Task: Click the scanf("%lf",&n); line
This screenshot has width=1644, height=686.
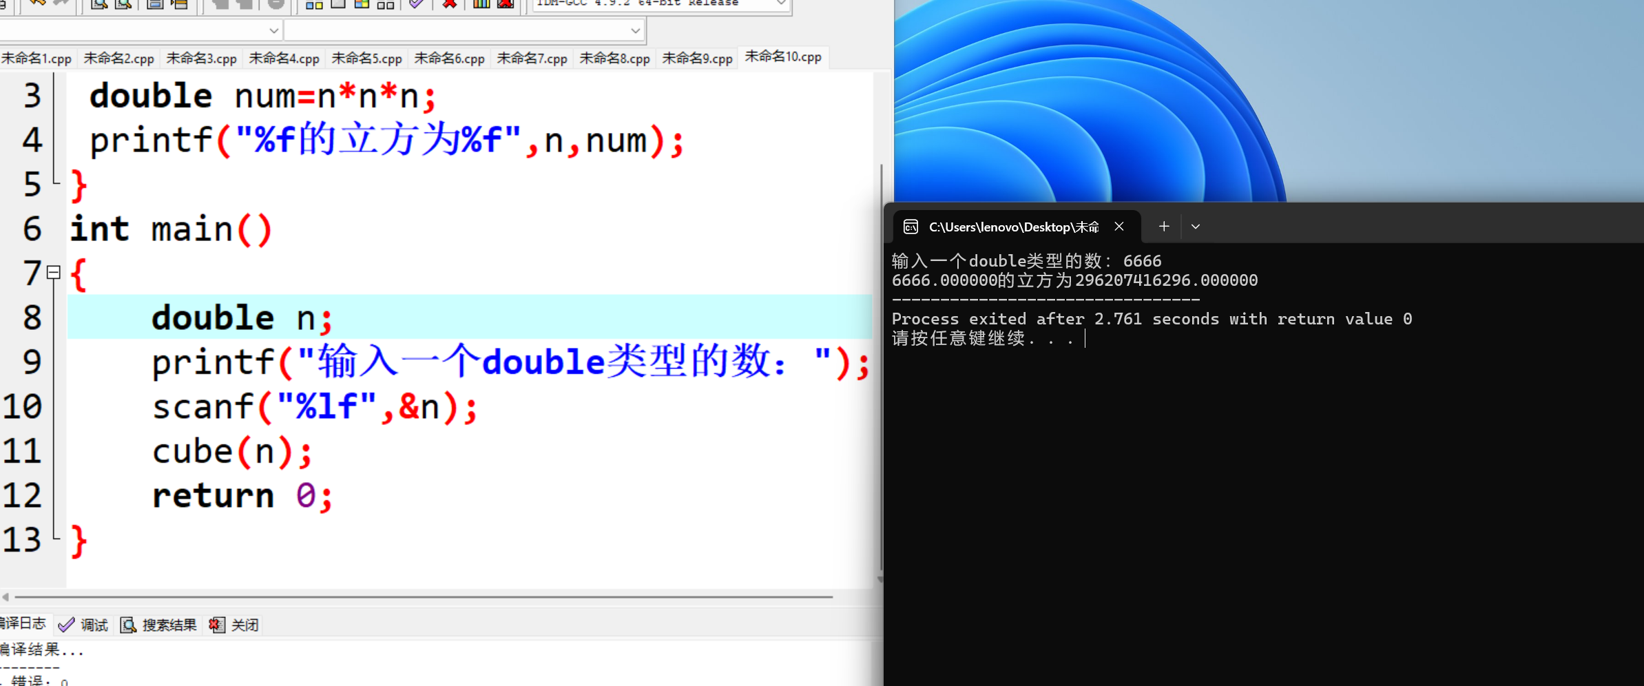Action: [x=314, y=406]
